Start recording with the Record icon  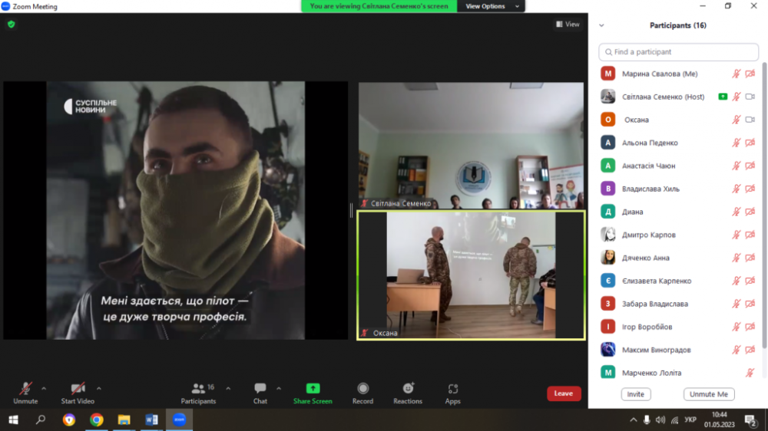pos(362,389)
